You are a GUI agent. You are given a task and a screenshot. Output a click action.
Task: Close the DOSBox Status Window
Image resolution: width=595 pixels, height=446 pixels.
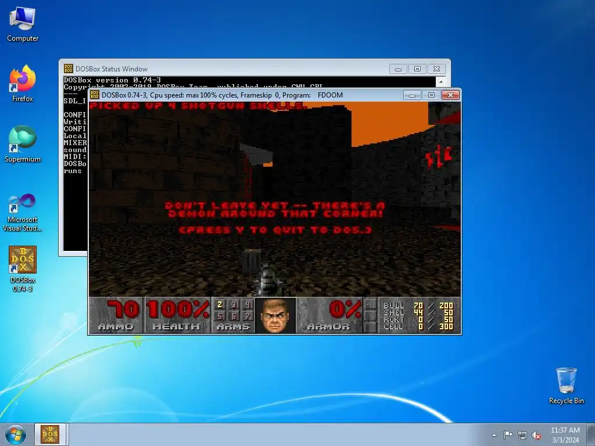[436, 69]
